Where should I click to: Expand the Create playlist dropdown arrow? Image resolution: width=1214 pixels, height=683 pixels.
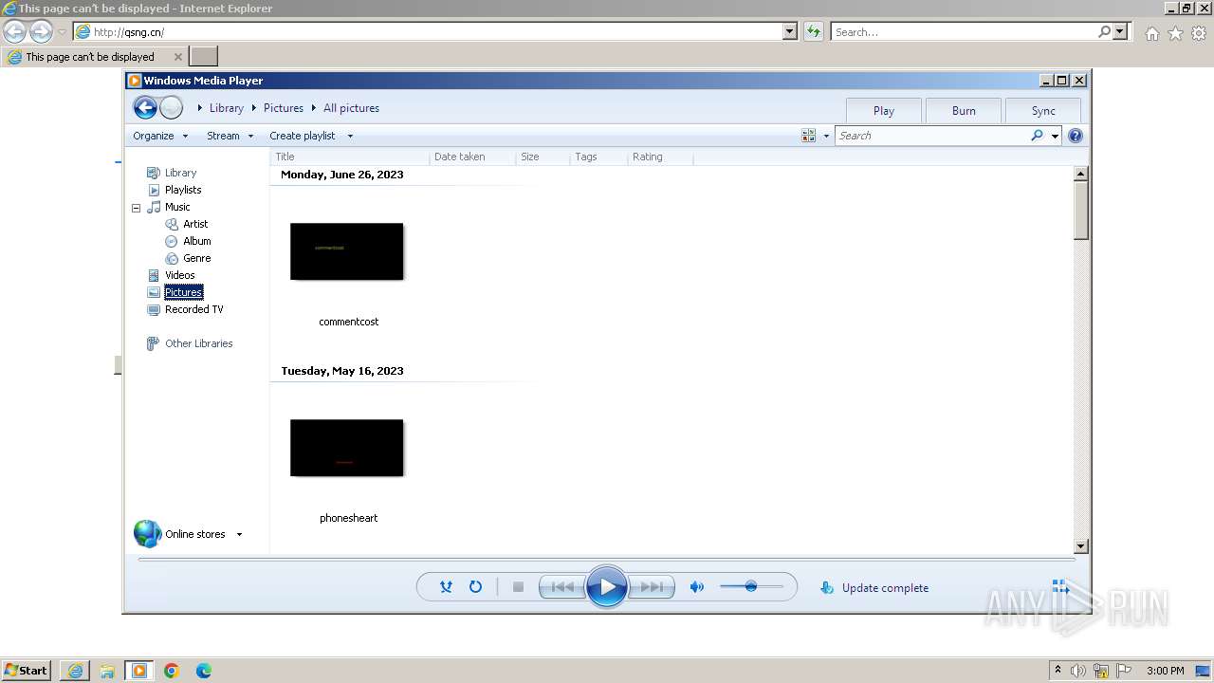pyautogui.click(x=350, y=136)
